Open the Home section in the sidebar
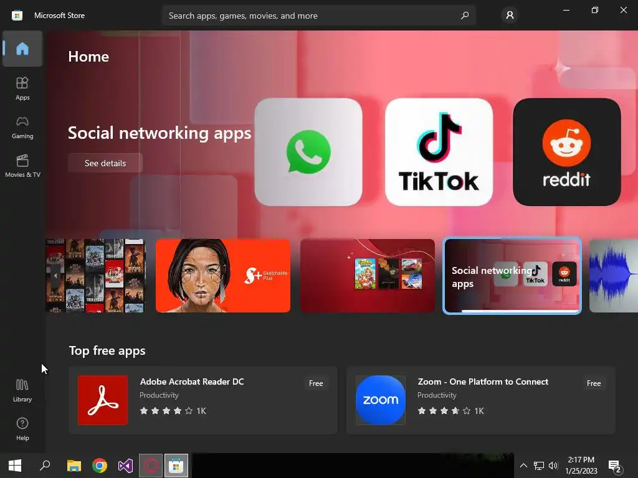 click(x=22, y=49)
